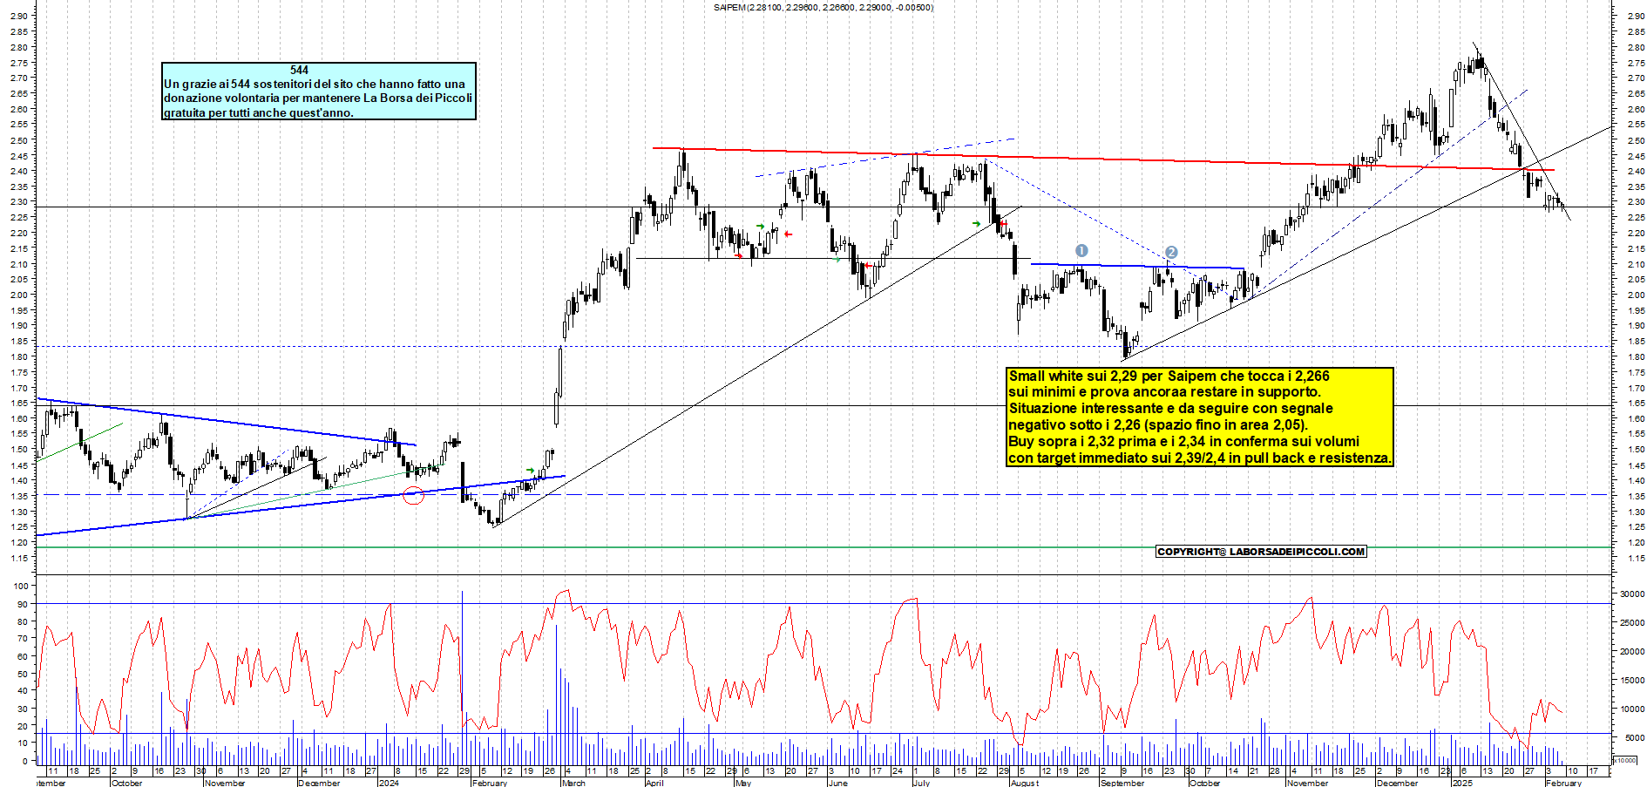Screen dimensions: 1647x787
Task: Click the numbered circle marker 1
Action: 1081,251
